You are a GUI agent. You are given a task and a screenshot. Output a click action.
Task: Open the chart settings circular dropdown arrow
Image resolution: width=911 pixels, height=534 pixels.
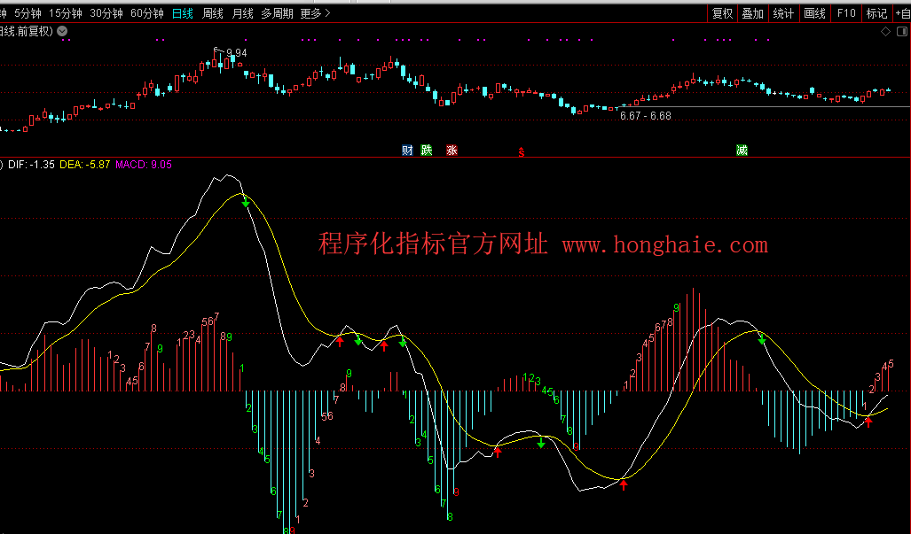tap(63, 31)
